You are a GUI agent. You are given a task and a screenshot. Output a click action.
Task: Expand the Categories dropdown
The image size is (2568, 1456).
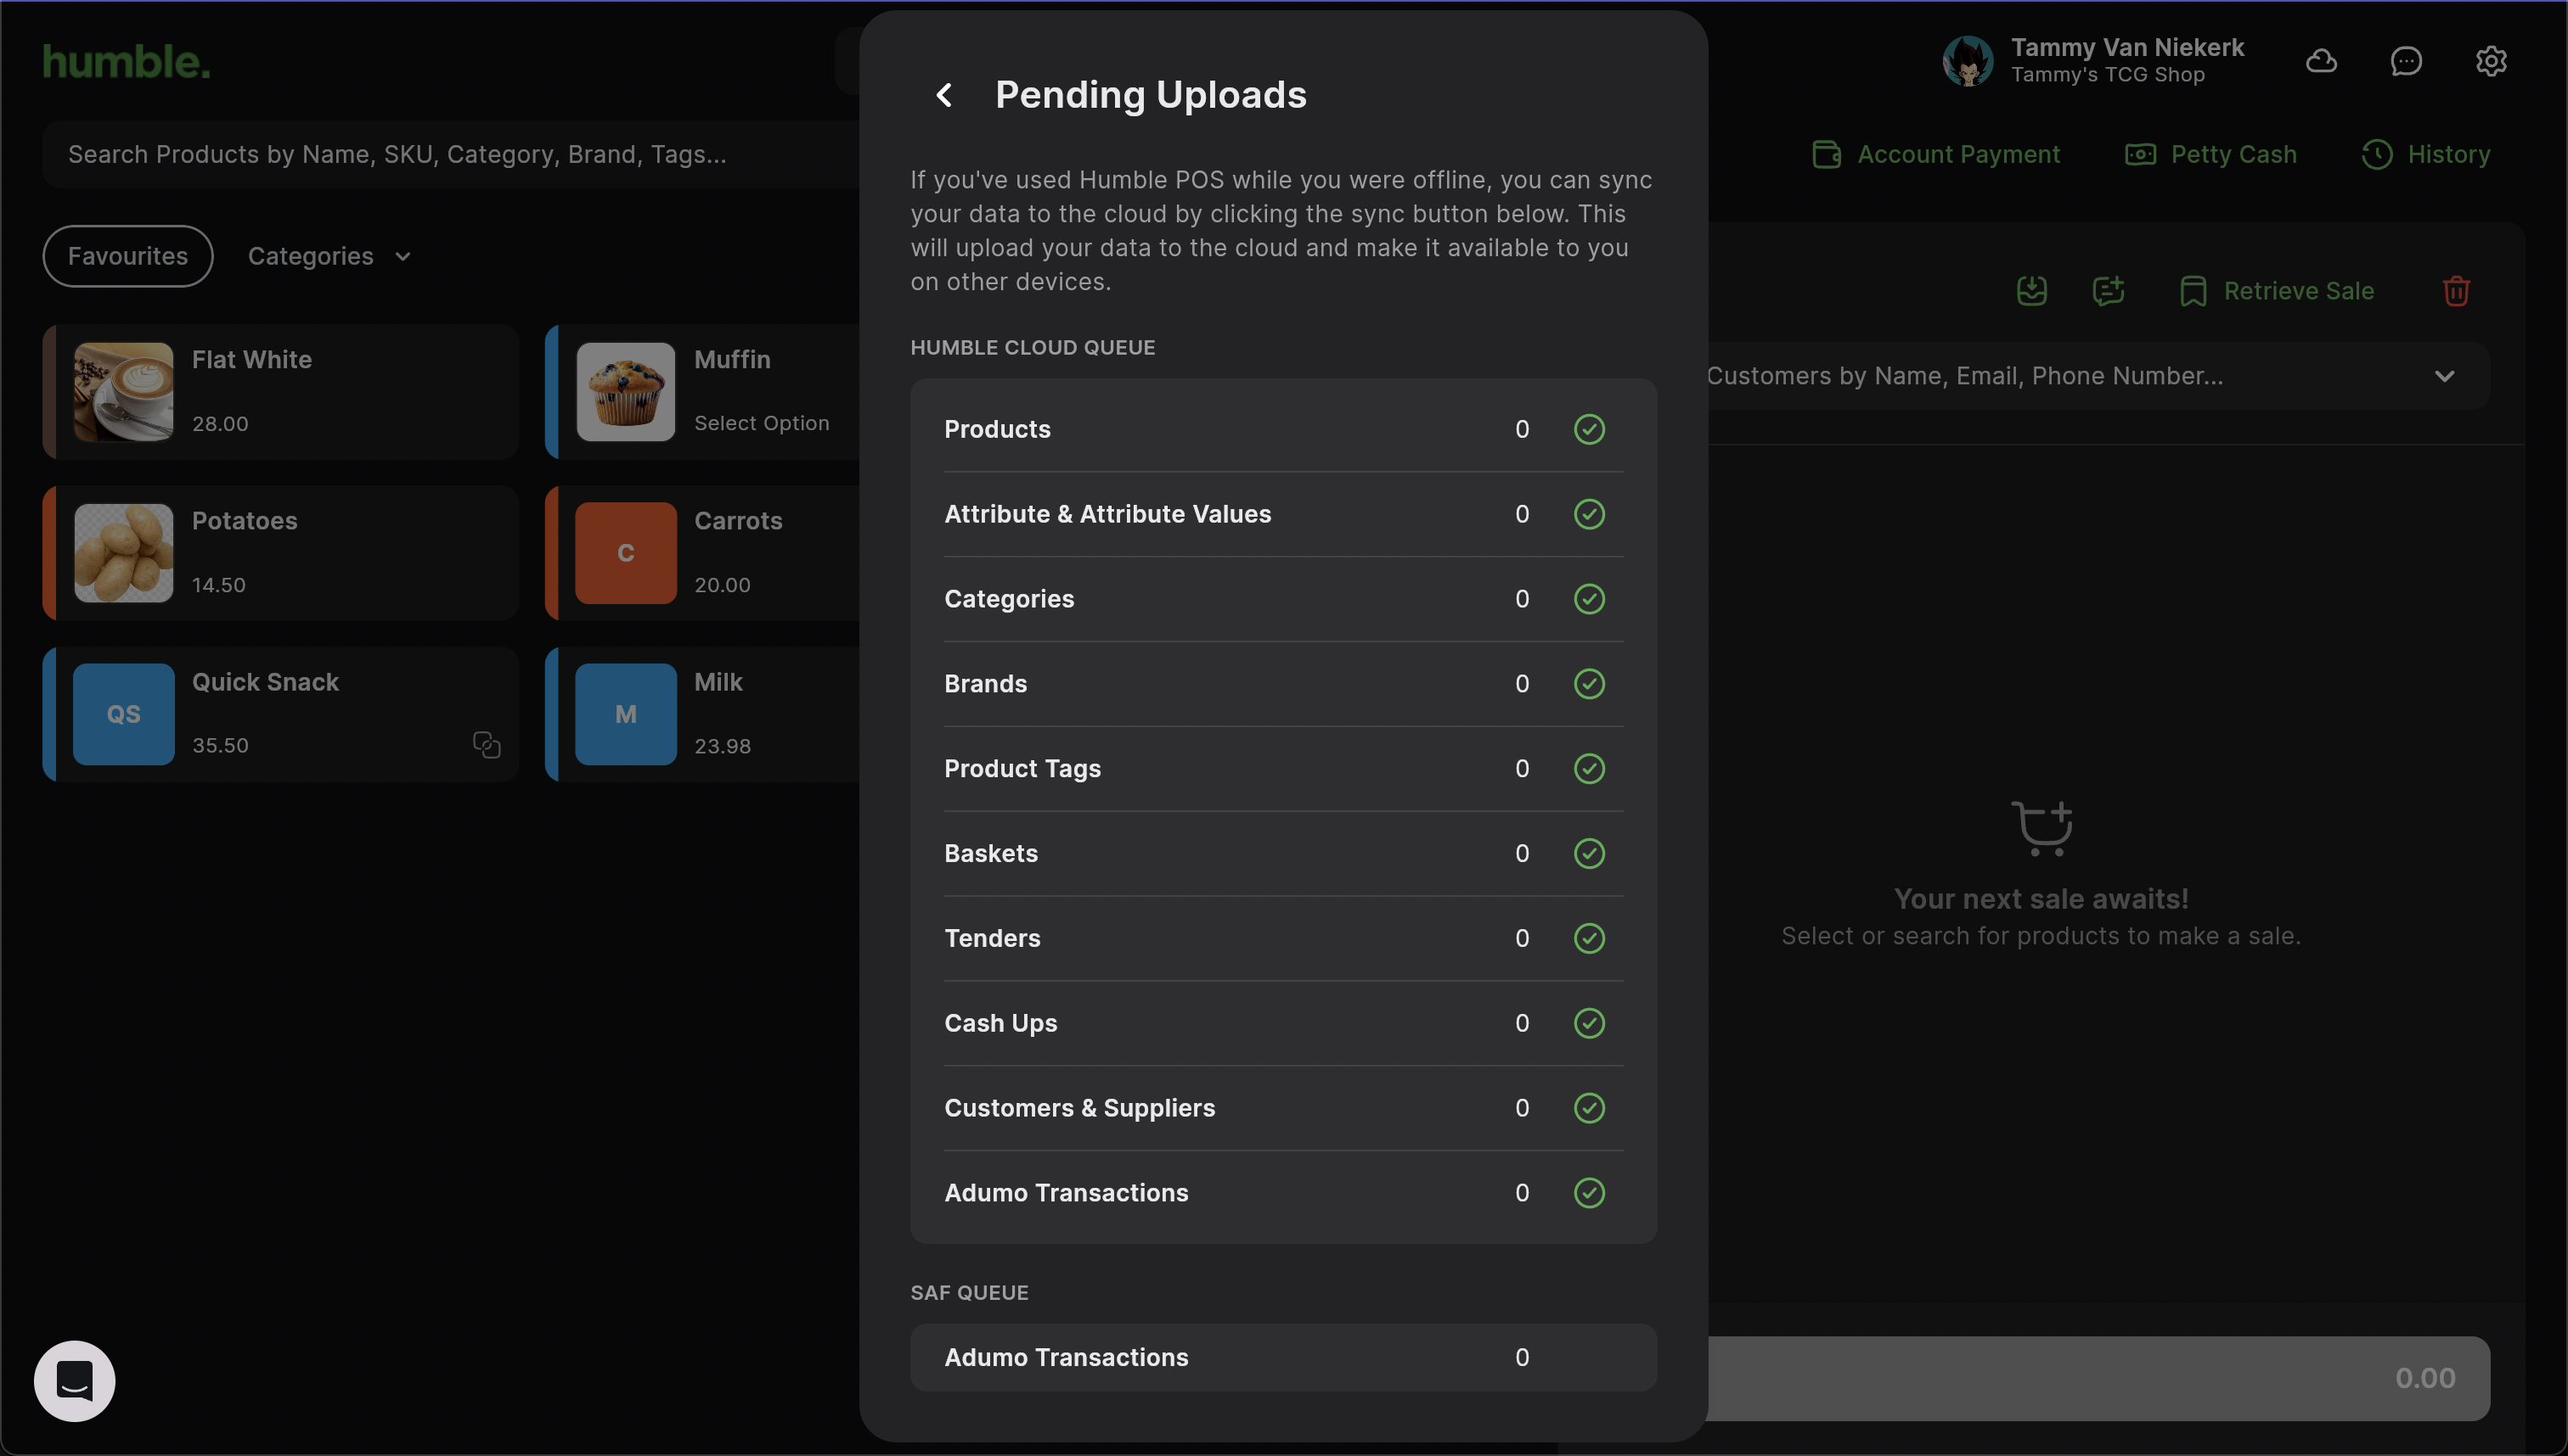pyautogui.click(x=329, y=256)
